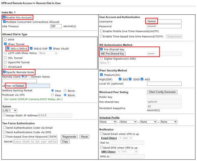Screen dimensions: 197x161
Task: Open the Digital Signature None dropdown
Action: click(x=105, y=63)
